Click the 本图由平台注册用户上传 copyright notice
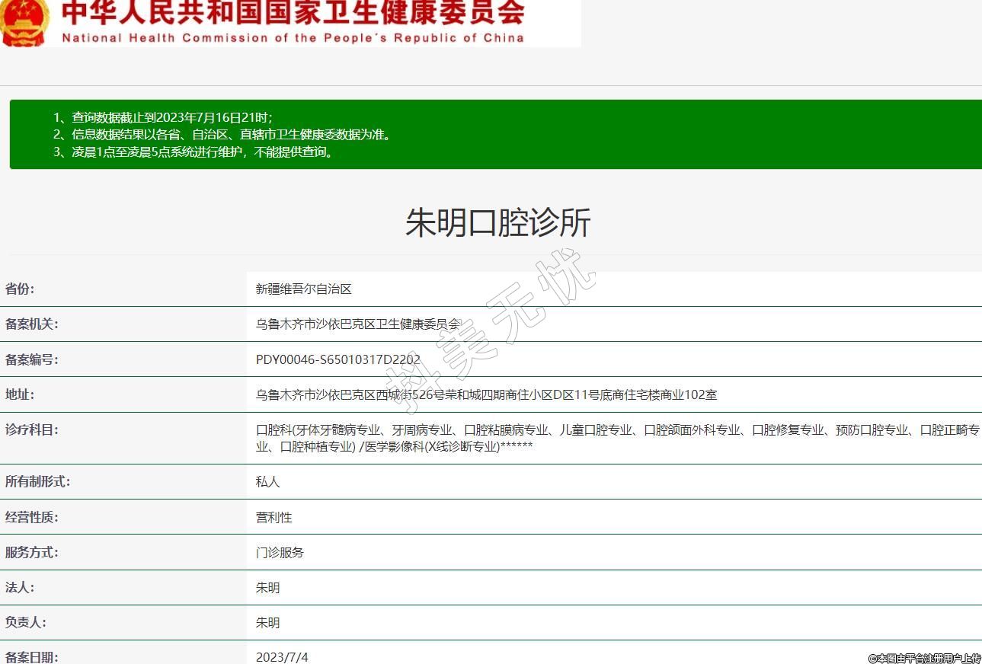This screenshot has width=982, height=664. (924, 658)
